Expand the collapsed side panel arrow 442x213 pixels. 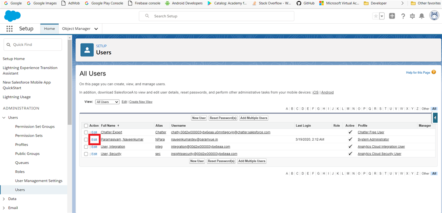point(435,117)
